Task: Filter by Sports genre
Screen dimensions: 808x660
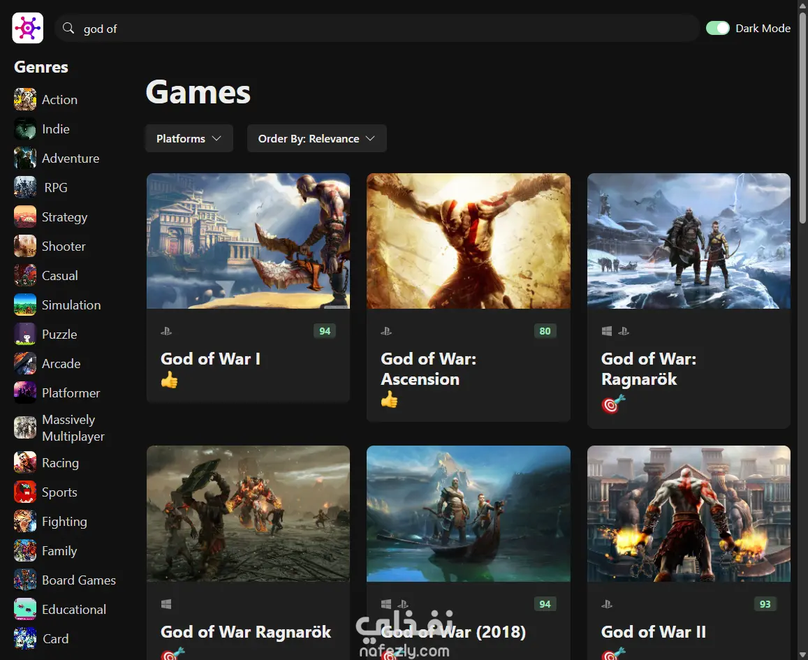Action: [59, 492]
